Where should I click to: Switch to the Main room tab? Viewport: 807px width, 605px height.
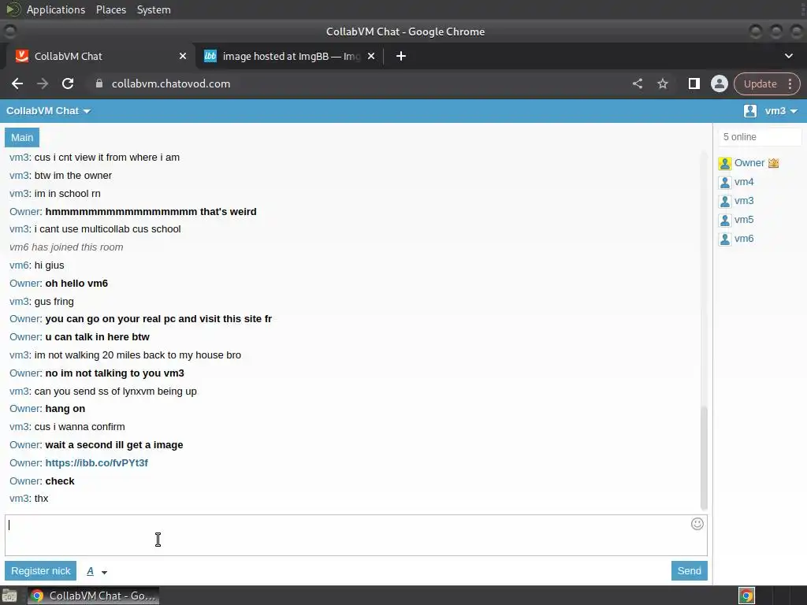pyautogui.click(x=22, y=137)
